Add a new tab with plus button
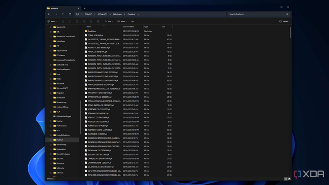329x185 pixels. click(84, 9)
